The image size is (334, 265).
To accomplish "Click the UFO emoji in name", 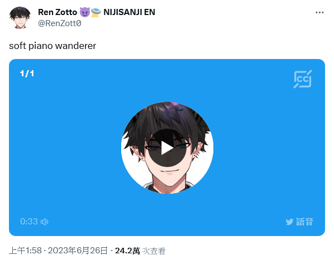I will pyautogui.click(x=96, y=12).
